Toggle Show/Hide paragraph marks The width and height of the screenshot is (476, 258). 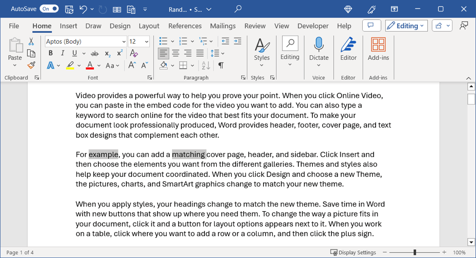point(221,65)
